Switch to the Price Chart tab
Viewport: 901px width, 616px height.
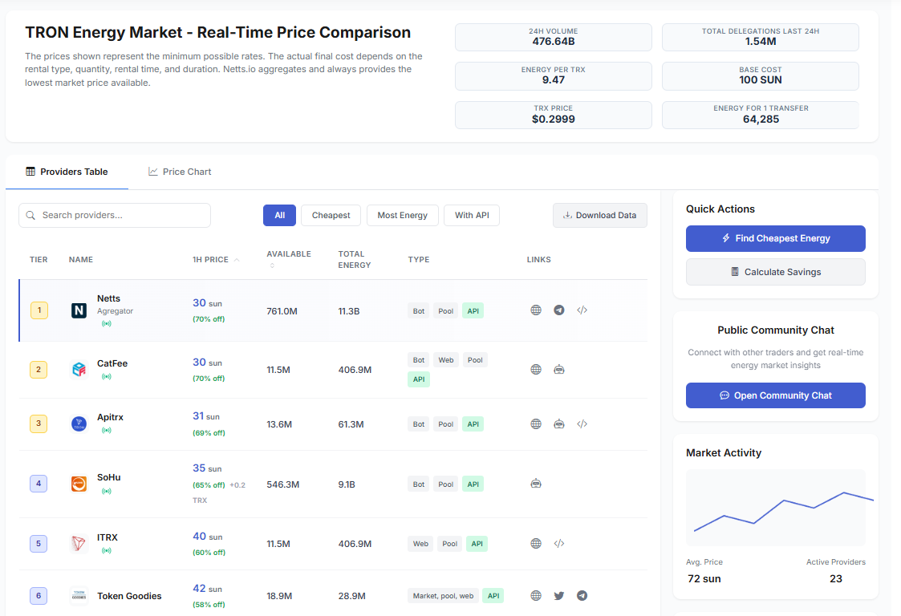click(x=180, y=172)
